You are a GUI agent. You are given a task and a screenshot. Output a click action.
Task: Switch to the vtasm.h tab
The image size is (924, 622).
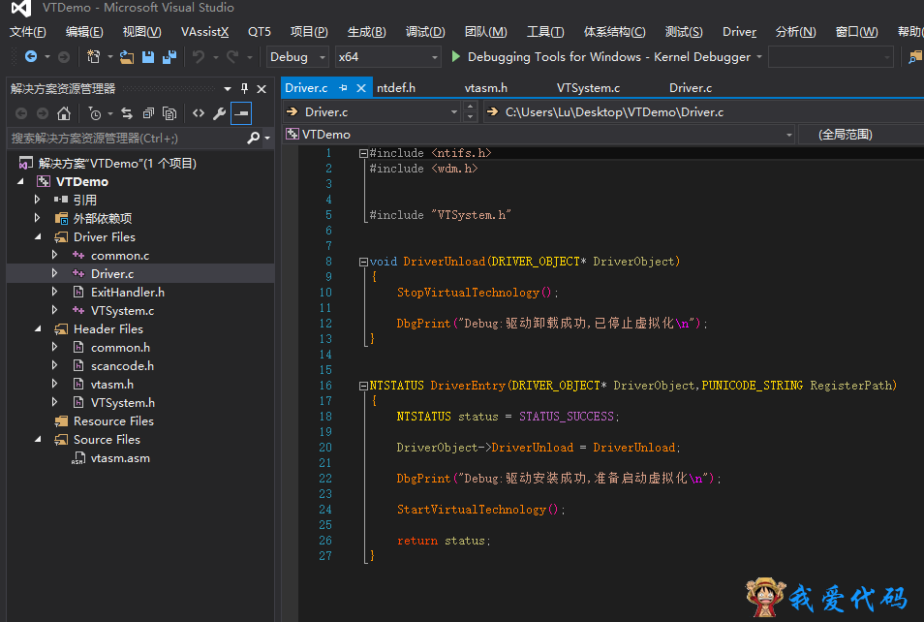click(x=485, y=88)
